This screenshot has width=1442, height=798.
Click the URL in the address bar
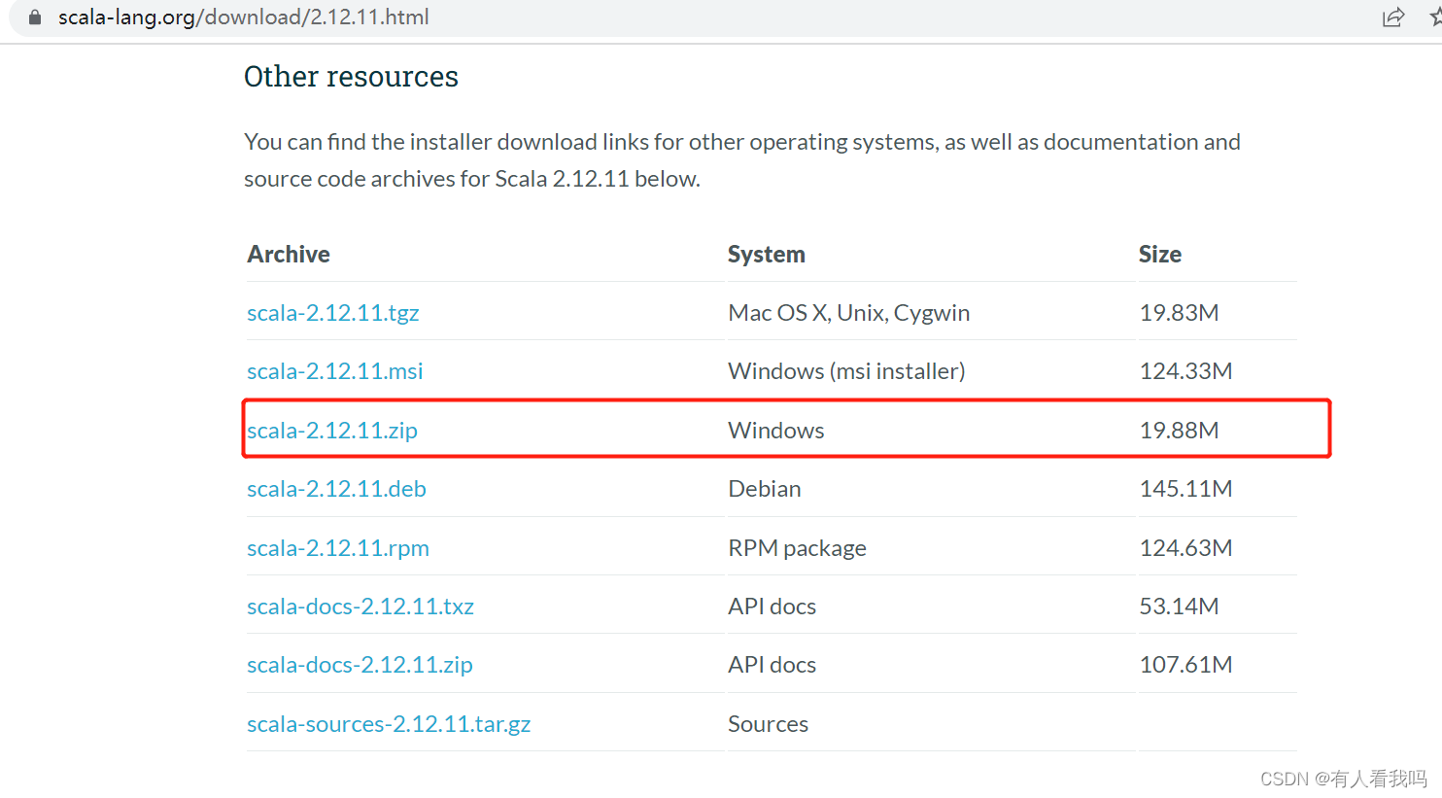[x=243, y=17]
